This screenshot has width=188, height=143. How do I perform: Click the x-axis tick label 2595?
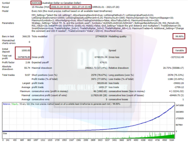tap(86, 140)
